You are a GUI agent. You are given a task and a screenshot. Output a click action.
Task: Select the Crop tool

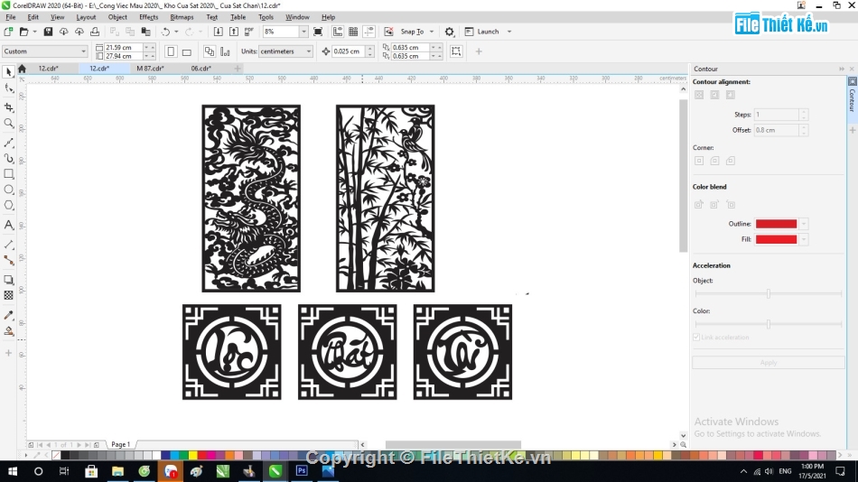[x=9, y=107]
